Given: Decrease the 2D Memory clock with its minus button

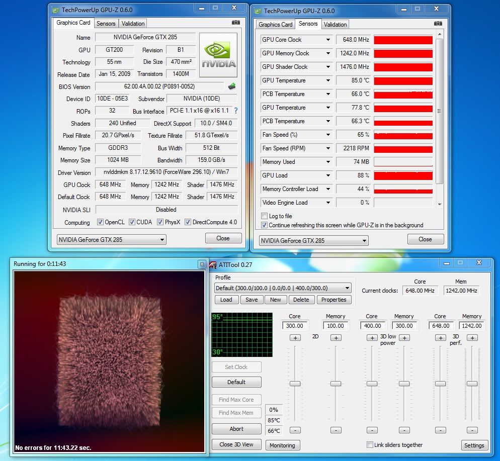Looking at the screenshot, I should [x=336, y=430].
